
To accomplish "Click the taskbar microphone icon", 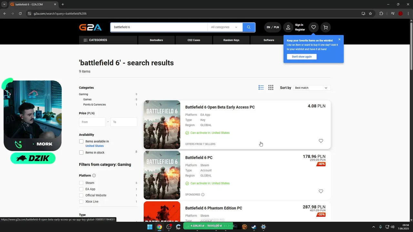I will [x=381, y=227].
